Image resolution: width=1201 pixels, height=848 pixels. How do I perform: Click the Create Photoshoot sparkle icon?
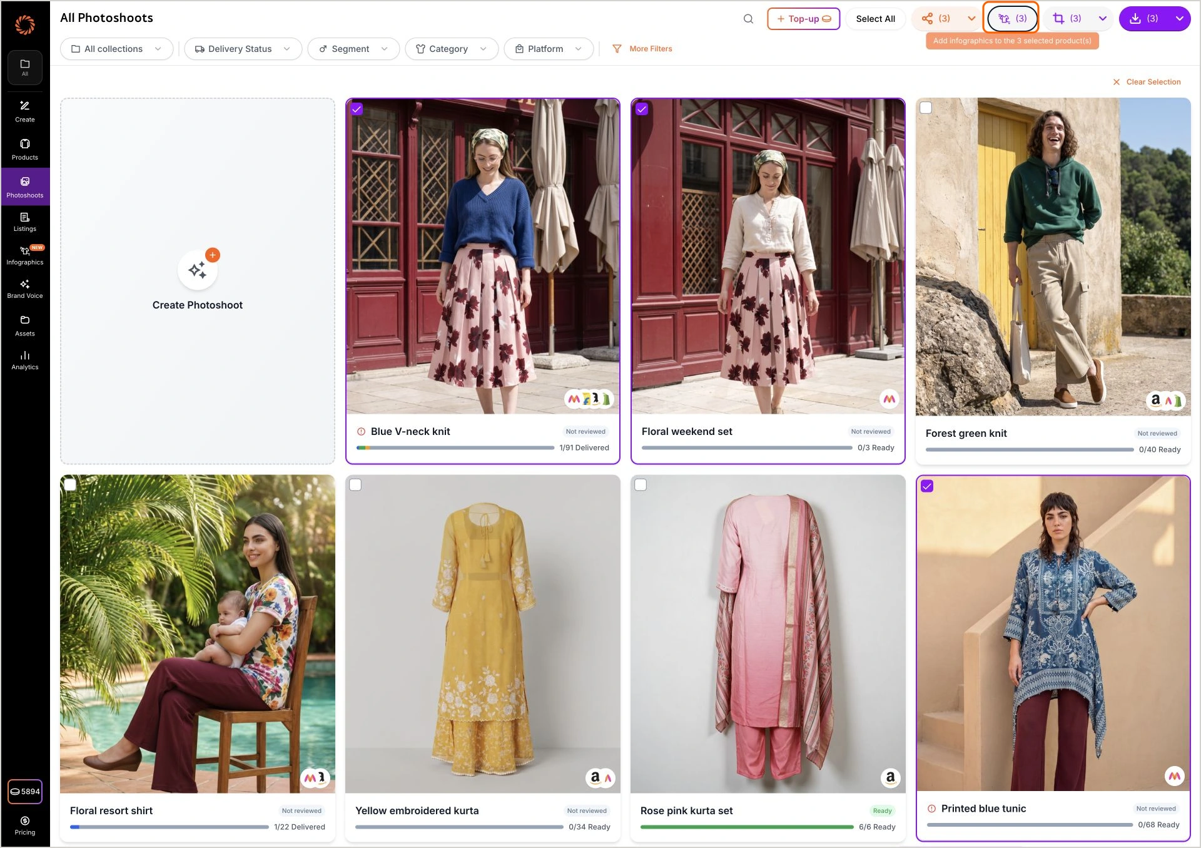click(198, 270)
